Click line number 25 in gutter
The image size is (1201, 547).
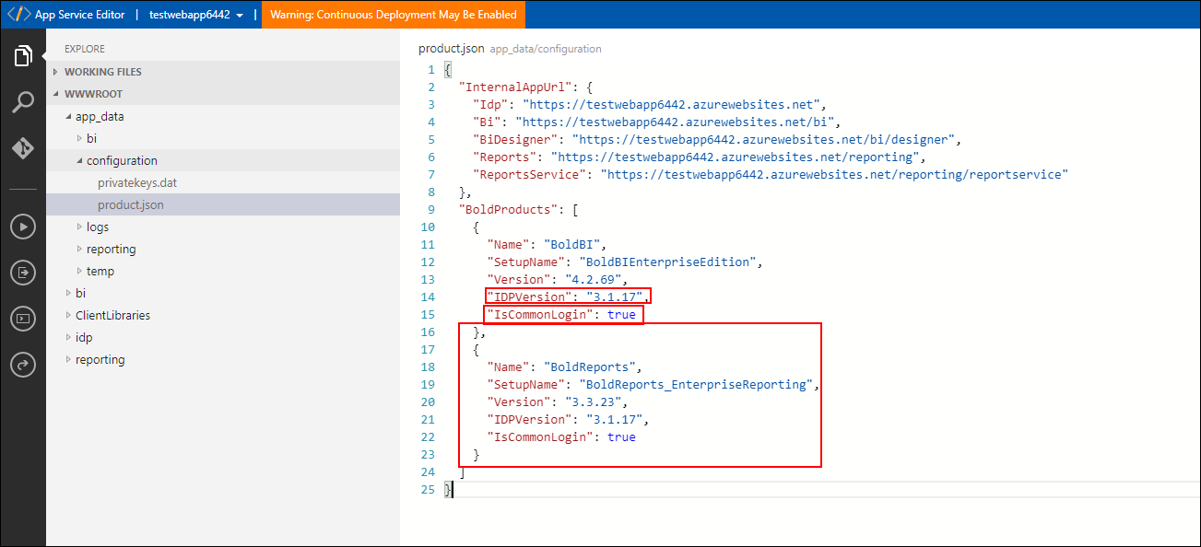(x=427, y=490)
